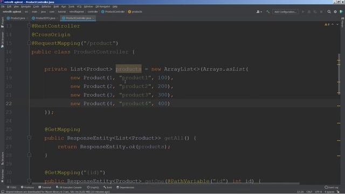Close the Product.java tab
The width and height of the screenshot is (345, 194).
pos(27,18)
